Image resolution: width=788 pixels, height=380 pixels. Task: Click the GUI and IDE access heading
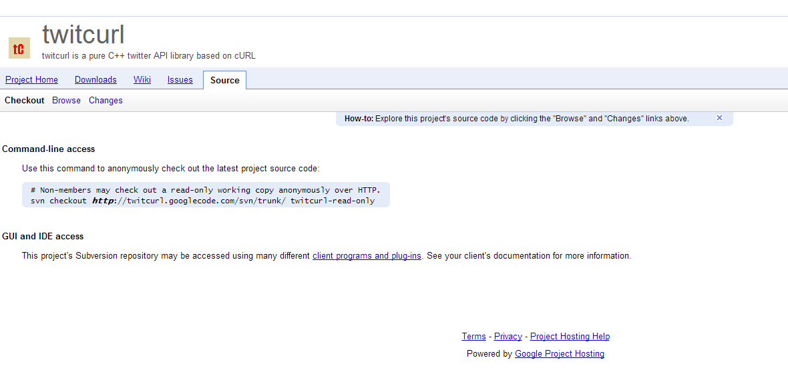tap(43, 236)
